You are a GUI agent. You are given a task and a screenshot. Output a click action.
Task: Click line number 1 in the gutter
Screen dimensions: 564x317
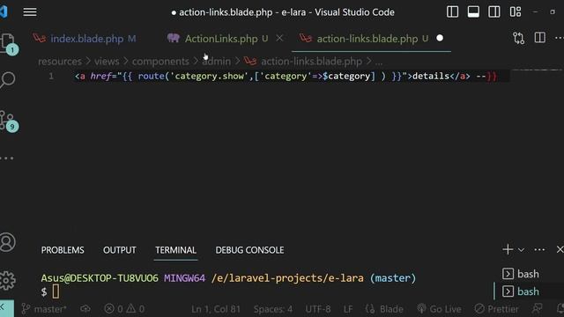click(51, 77)
